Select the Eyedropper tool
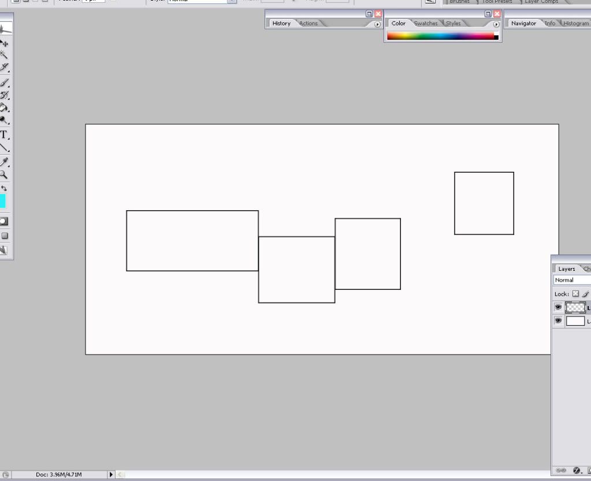The height and width of the screenshot is (481, 591). (x=4, y=162)
